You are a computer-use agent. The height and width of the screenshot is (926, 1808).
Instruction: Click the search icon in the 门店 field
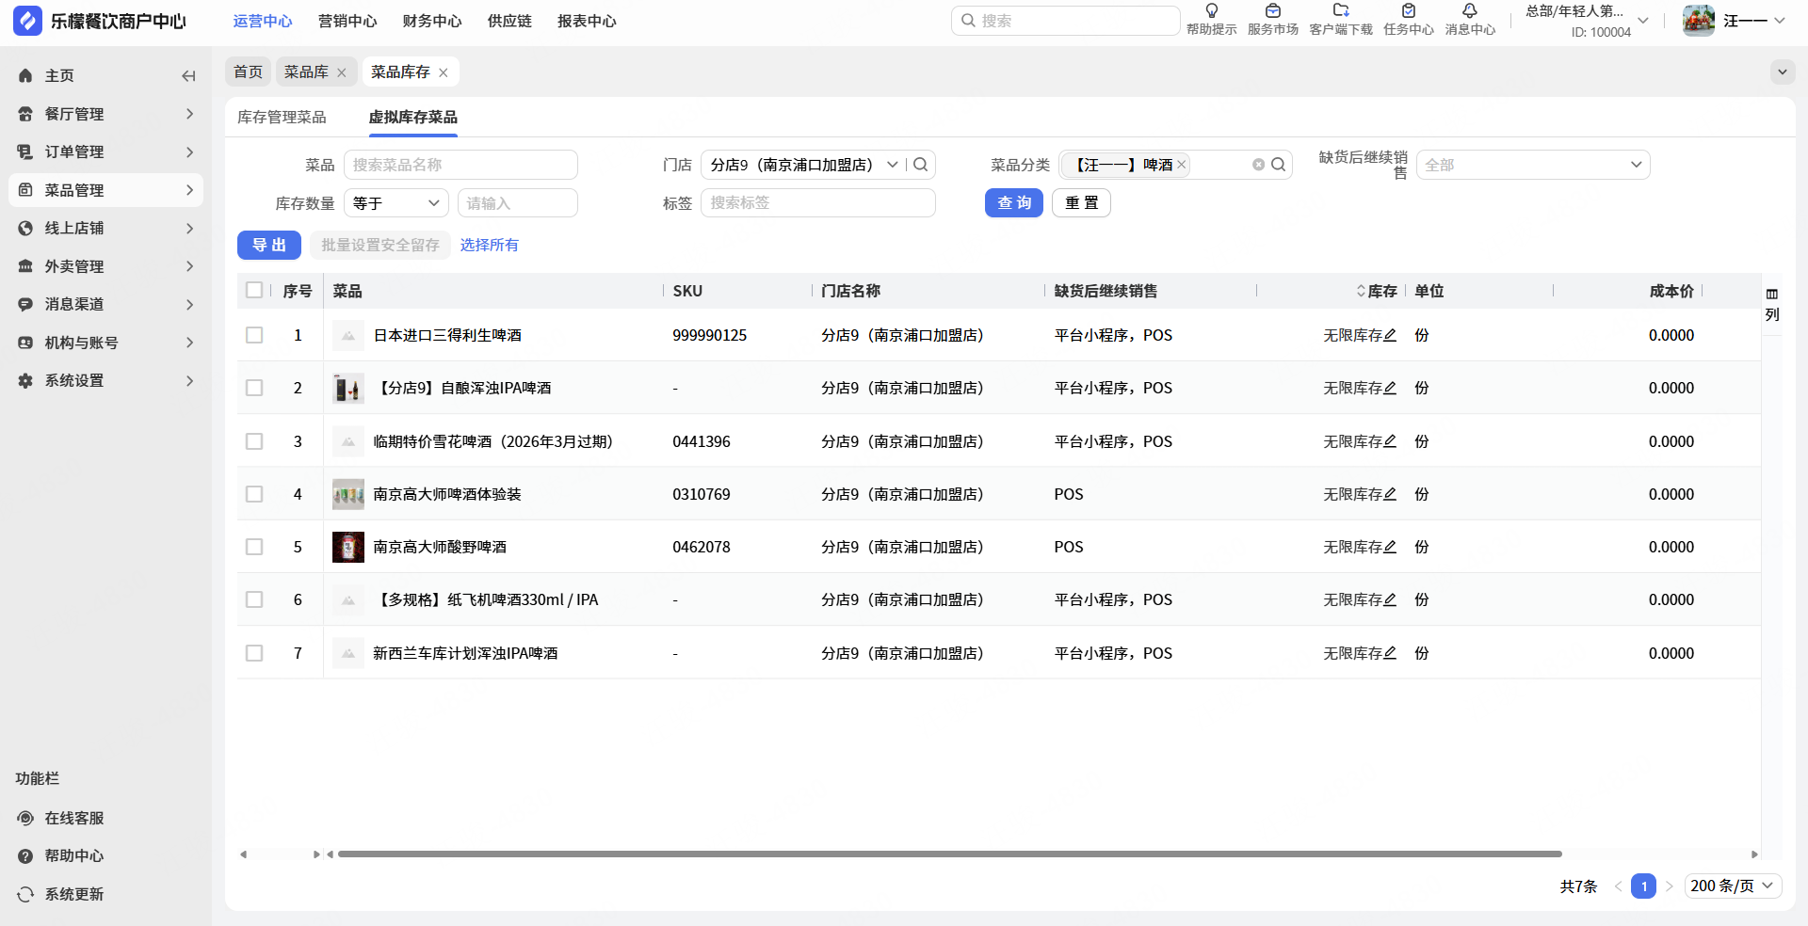[x=920, y=165]
